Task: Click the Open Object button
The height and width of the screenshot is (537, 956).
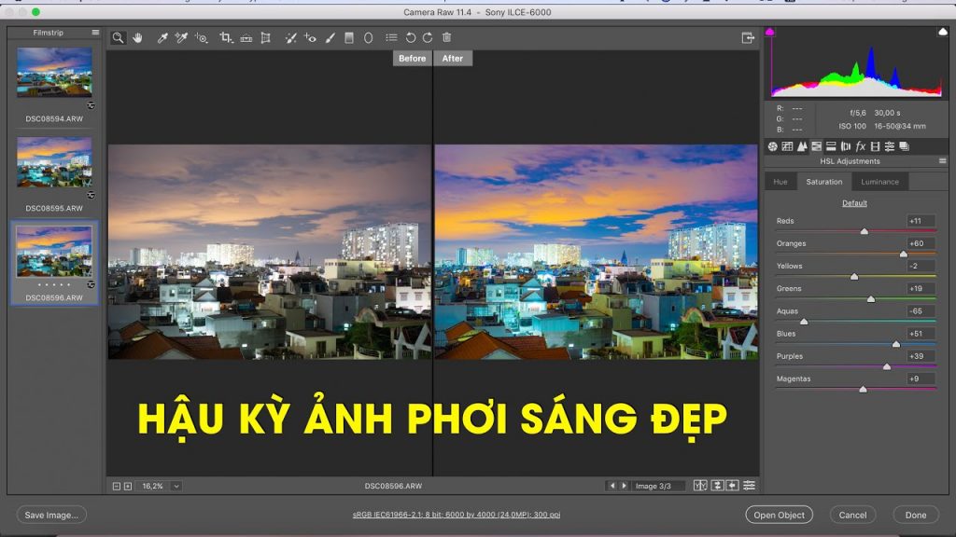Action: (x=780, y=514)
